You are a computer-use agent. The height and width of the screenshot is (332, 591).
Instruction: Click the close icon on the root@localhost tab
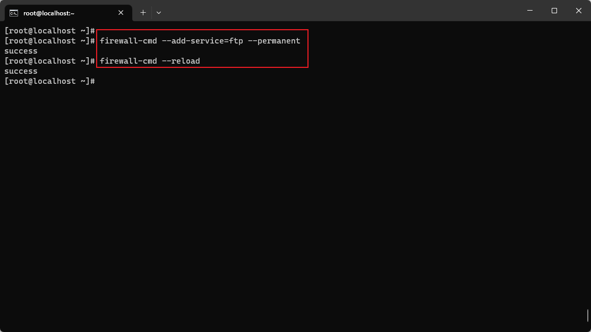pos(121,12)
